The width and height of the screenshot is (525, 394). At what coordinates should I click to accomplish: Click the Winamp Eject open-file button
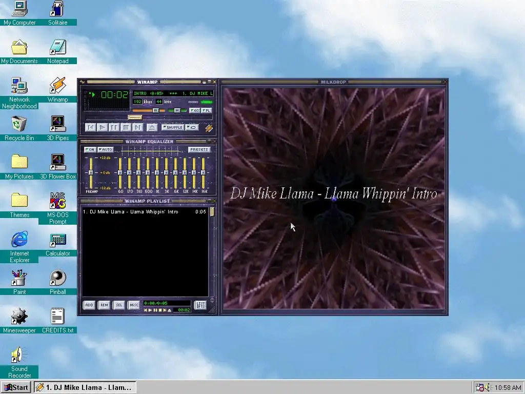point(152,127)
